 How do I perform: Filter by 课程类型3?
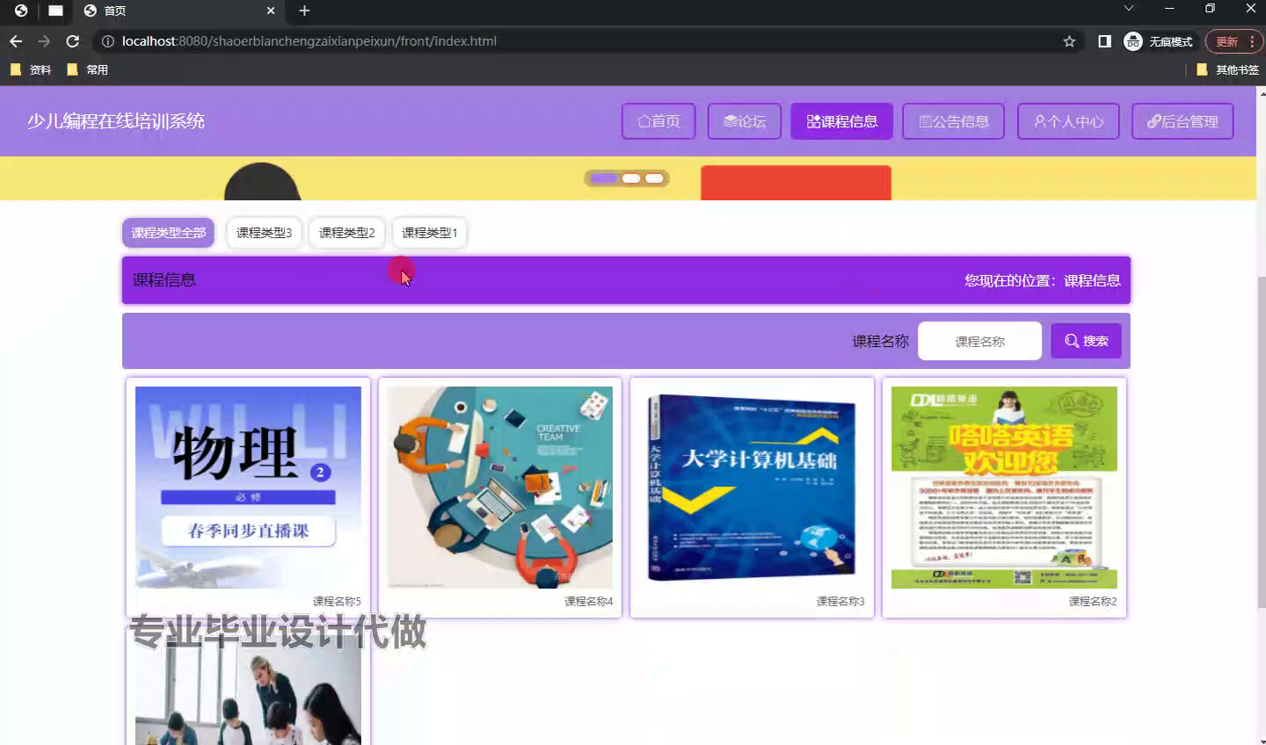coord(264,233)
